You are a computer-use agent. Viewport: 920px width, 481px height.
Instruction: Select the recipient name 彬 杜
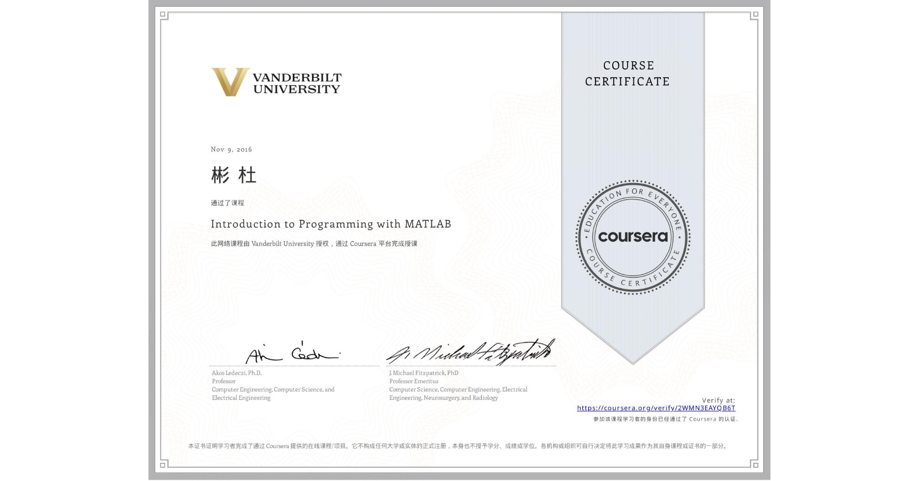click(234, 175)
